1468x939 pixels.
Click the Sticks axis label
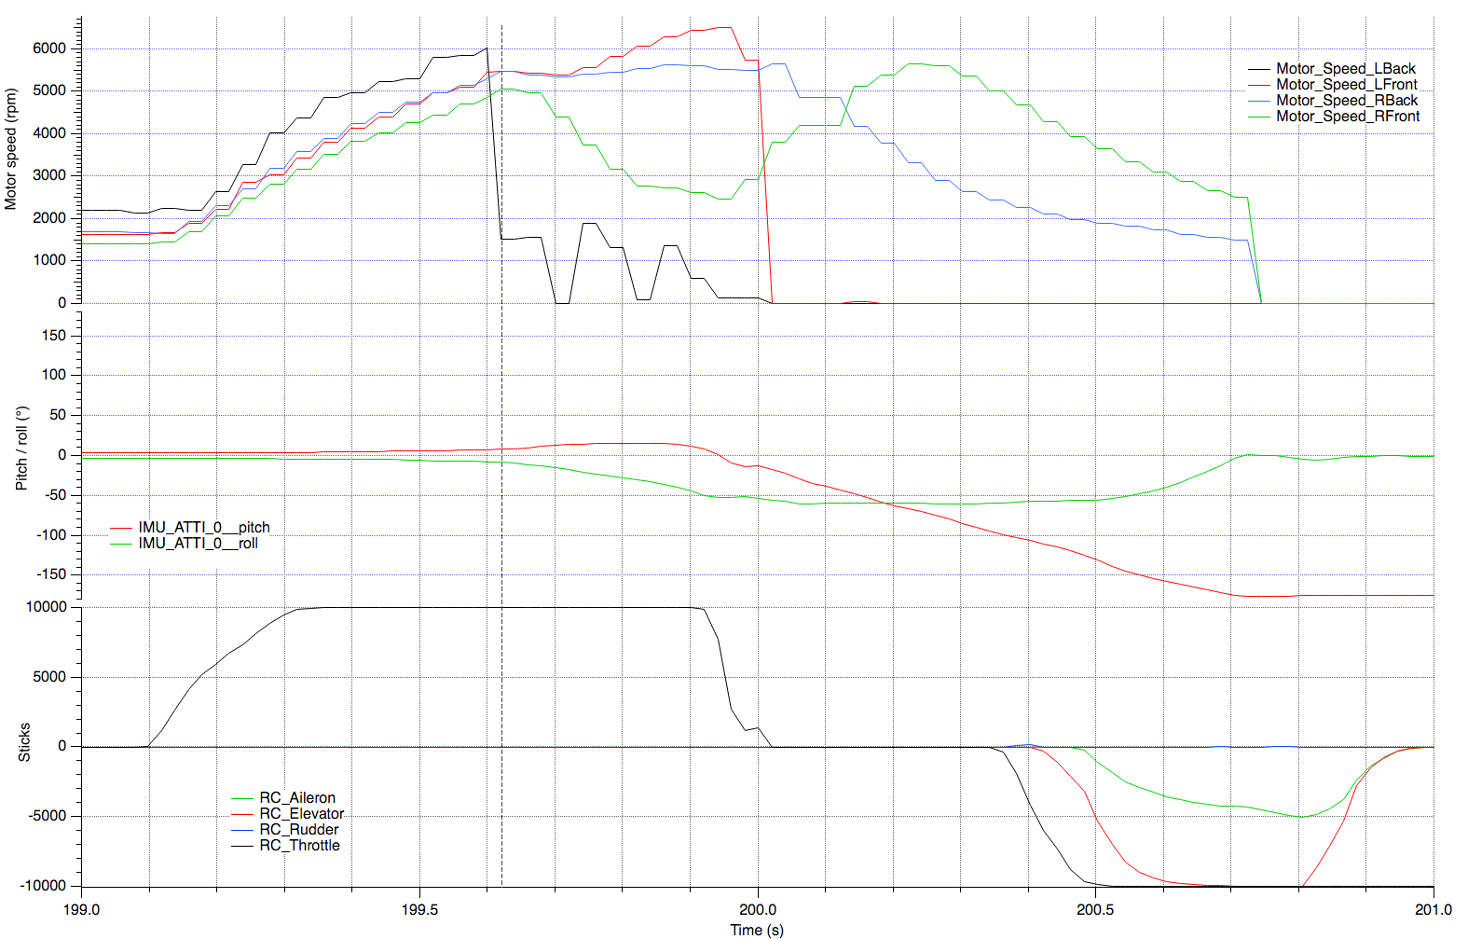point(24,742)
